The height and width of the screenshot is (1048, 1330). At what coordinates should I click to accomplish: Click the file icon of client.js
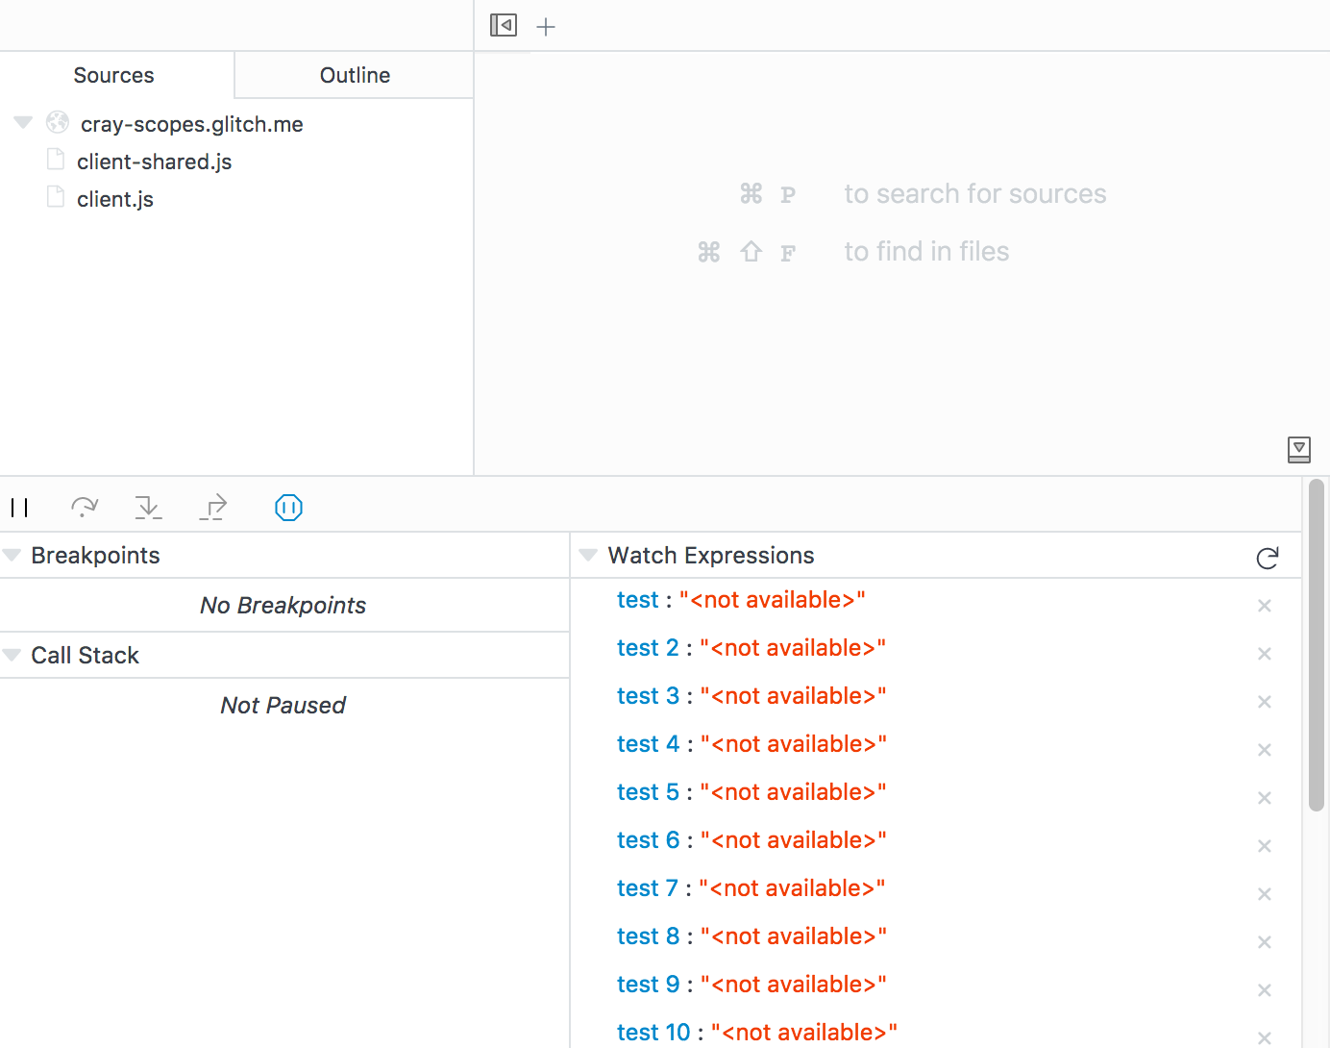tap(56, 197)
